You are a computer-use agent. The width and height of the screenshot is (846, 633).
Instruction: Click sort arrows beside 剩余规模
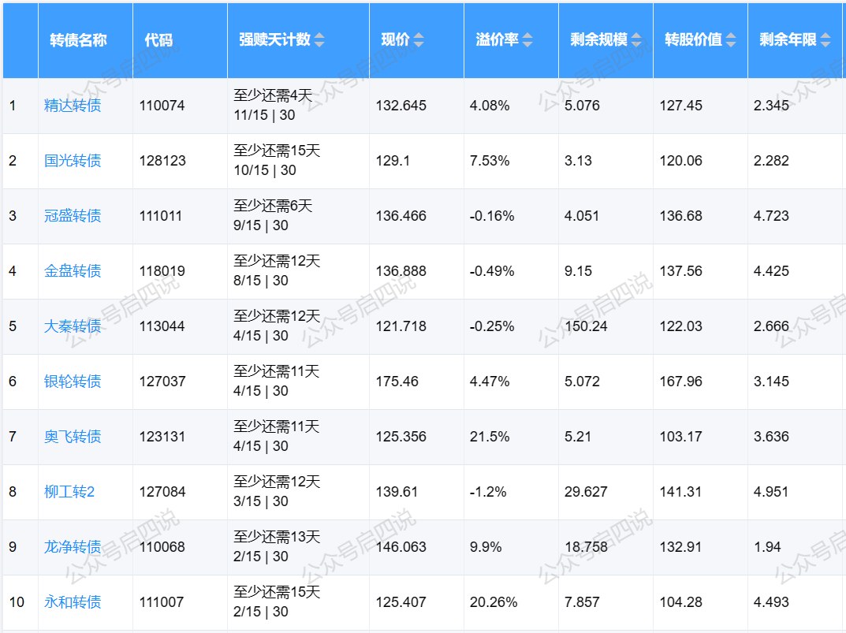635,40
